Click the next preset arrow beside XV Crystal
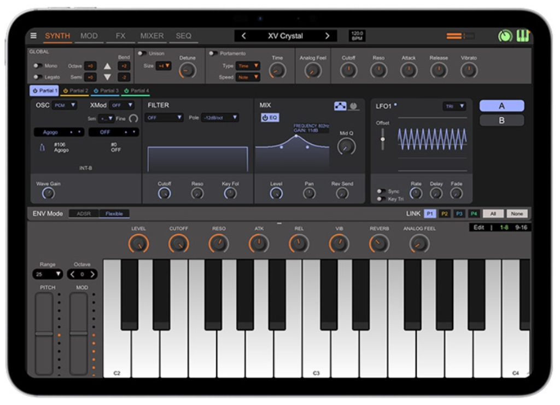 [327, 36]
